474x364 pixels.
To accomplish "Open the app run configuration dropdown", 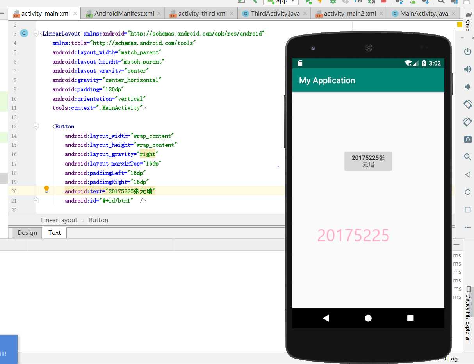I will tap(281, 2).
